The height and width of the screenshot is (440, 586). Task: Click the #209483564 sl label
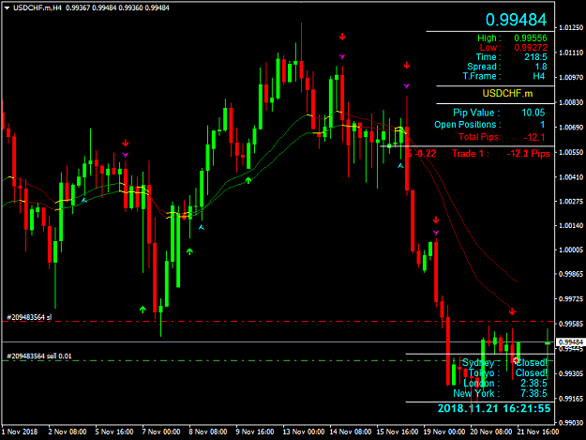(x=29, y=317)
